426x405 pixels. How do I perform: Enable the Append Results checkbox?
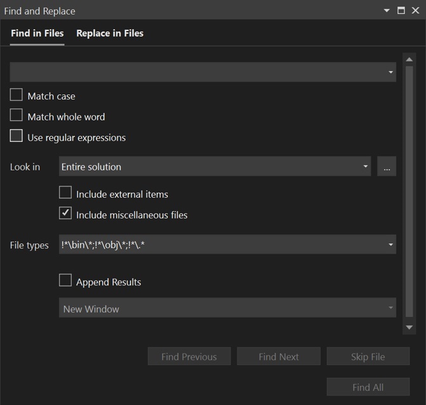click(x=65, y=280)
